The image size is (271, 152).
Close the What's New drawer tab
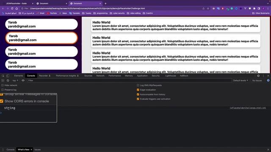click(31, 149)
